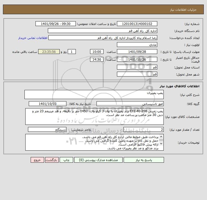Click general description field پمپ پمپیران
This screenshot has height=200, width=207.
click(x=94, y=94)
